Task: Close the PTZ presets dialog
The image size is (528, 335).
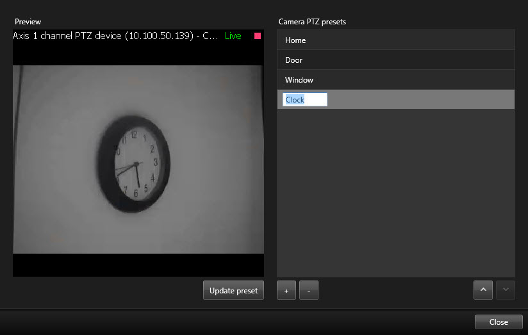Action: pyautogui.click(x=498, y=322)
